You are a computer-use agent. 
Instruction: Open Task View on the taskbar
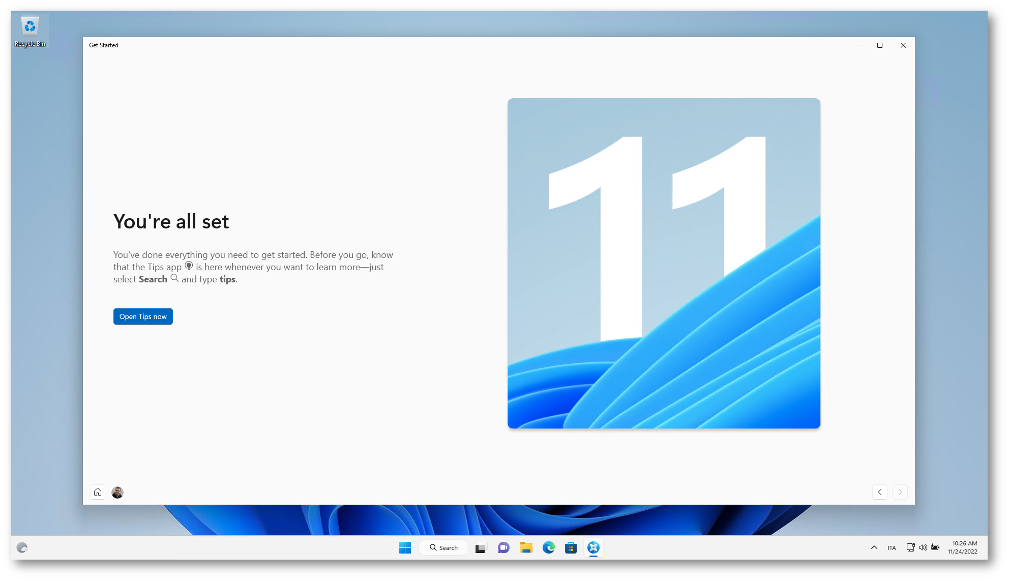[x=481, y=547]
